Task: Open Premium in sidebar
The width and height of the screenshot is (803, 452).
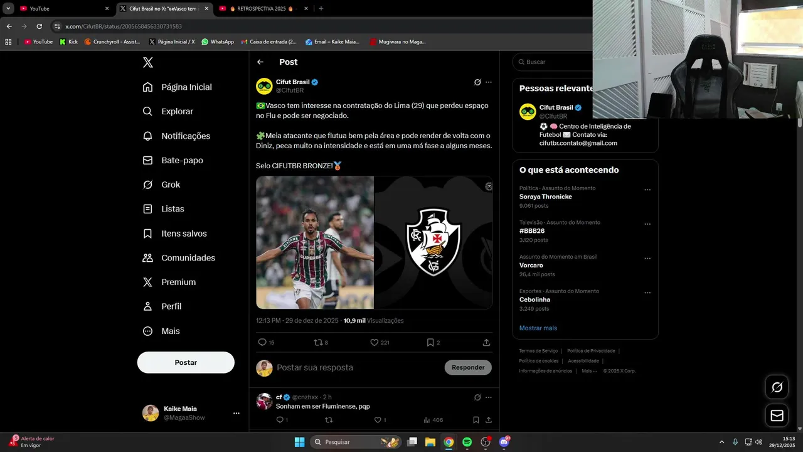Action: coord(169,282)
